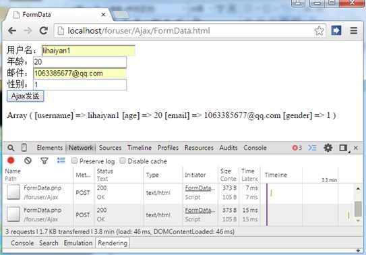Click the file icon of the 15 ms request
Screen dimensions: 366x255
pyautogui.click(x=13, y=214)
